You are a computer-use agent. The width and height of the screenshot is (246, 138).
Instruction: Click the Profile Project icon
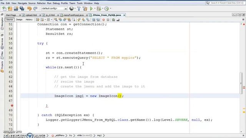tap(107, 8)
